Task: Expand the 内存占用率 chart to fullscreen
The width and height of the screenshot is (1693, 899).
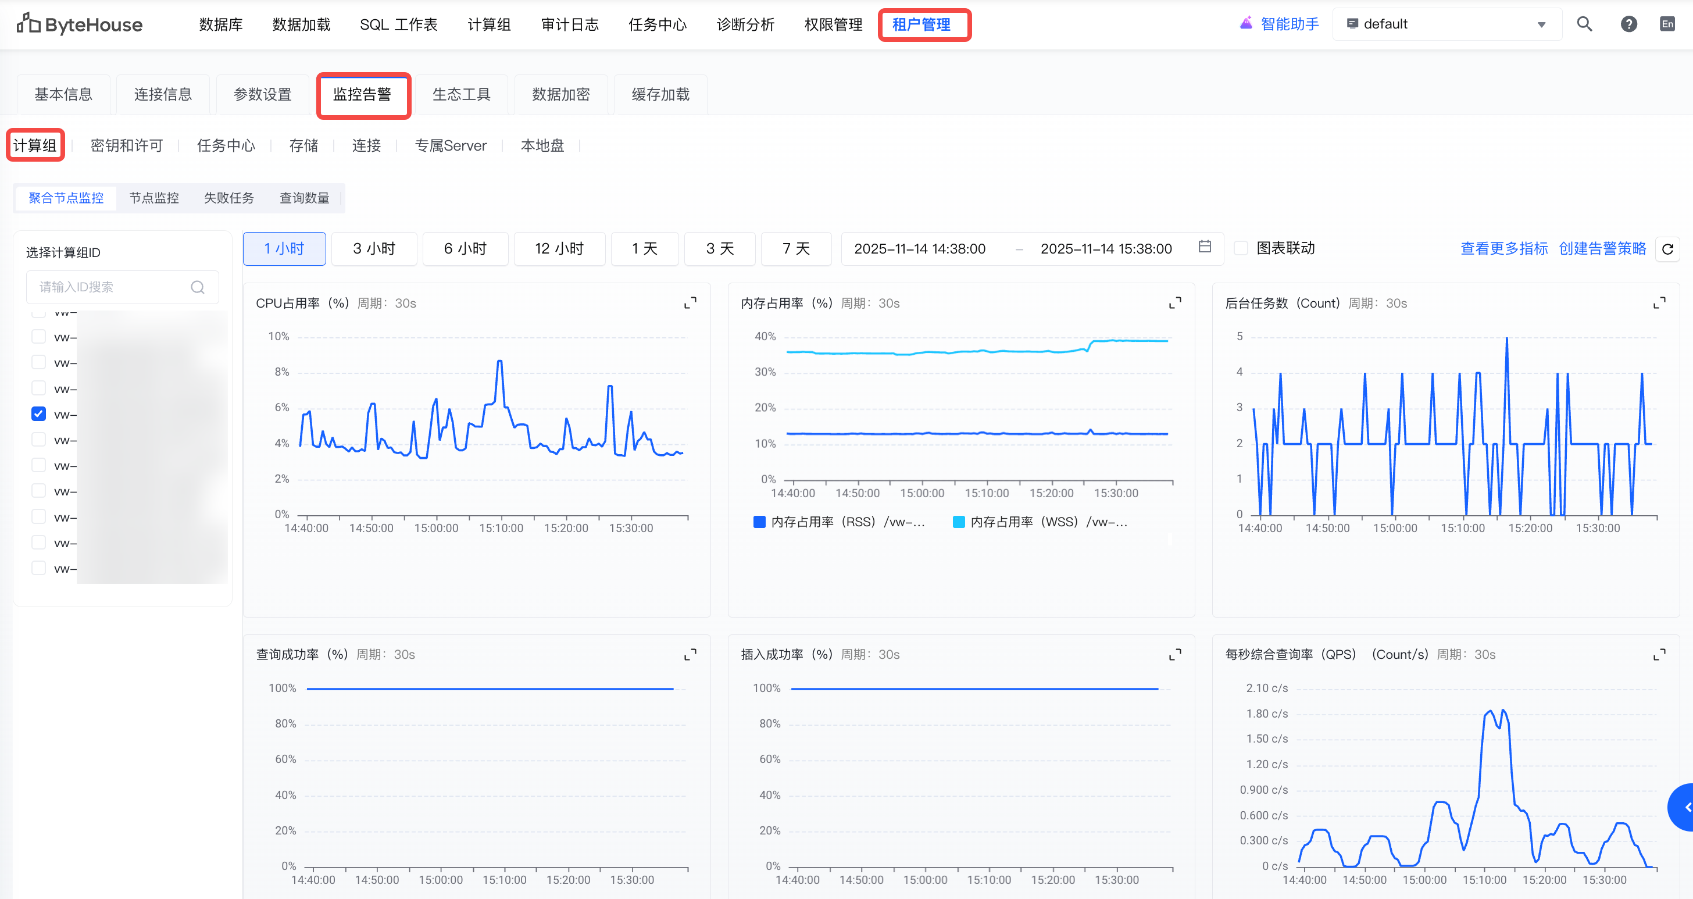Action: (x=1174, y=303)
